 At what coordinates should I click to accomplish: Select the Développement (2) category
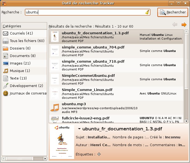24,86
